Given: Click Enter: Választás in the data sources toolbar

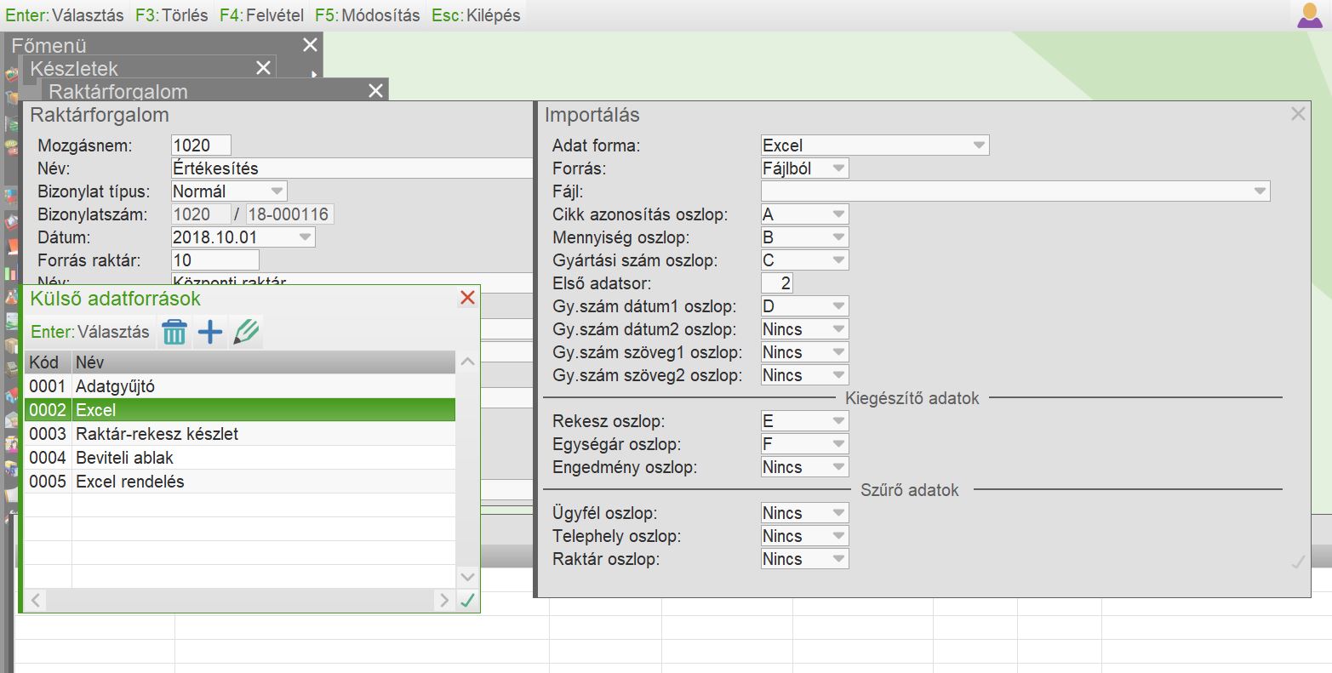Looking at the screenshot, I should tap(90, 332).
